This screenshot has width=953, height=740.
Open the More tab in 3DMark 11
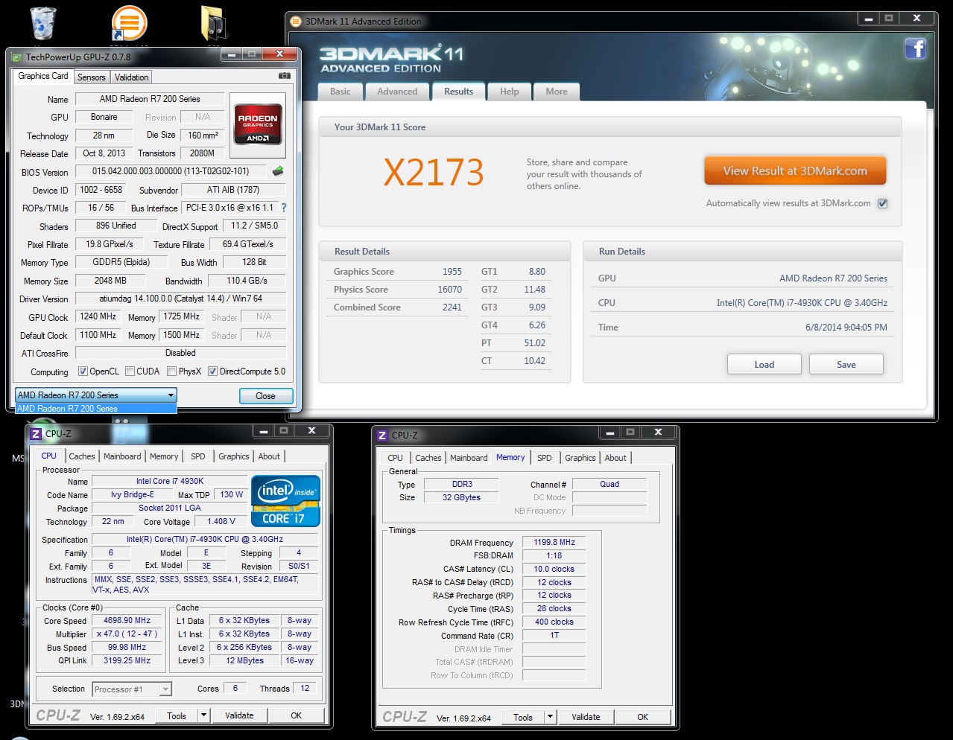click(557, 92)
